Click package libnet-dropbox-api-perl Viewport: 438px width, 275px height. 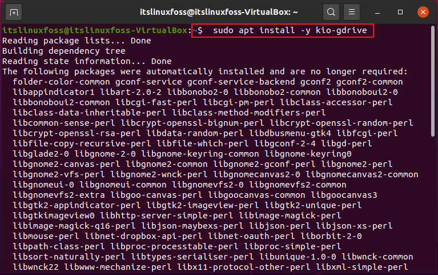click(143, 236)
